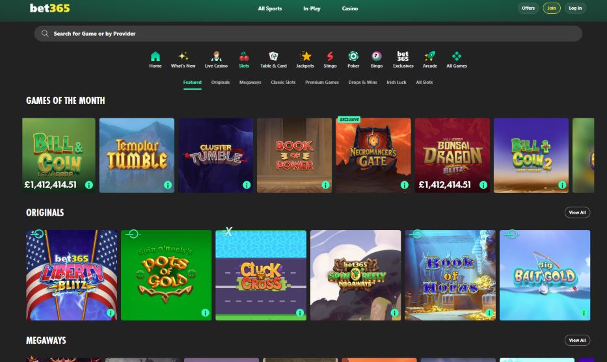
Task: Open bet365 Exclusives category
Action: (x=403, y=60)
